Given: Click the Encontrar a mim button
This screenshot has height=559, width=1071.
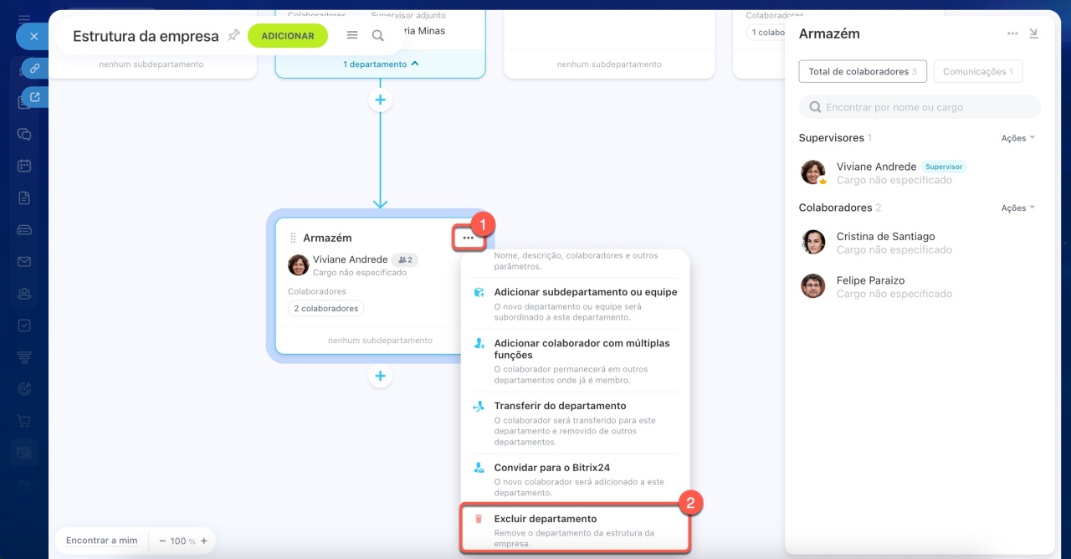Looking at the screenshot, I should [x=101, y=541].
